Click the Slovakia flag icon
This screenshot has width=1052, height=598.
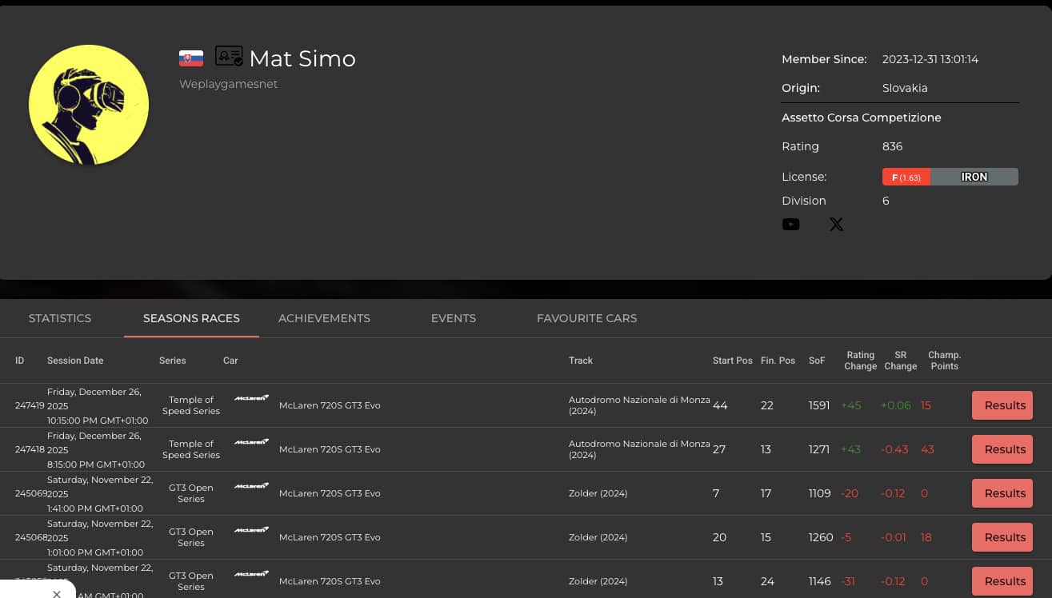[191, 58]
